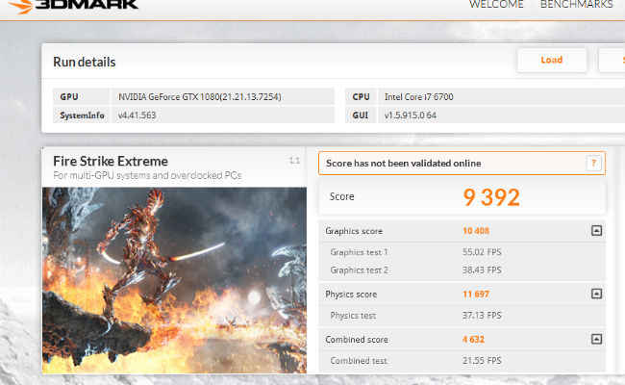Click the Combined score label
Screen dimensions: 625x385
click(x=357, y=340)
